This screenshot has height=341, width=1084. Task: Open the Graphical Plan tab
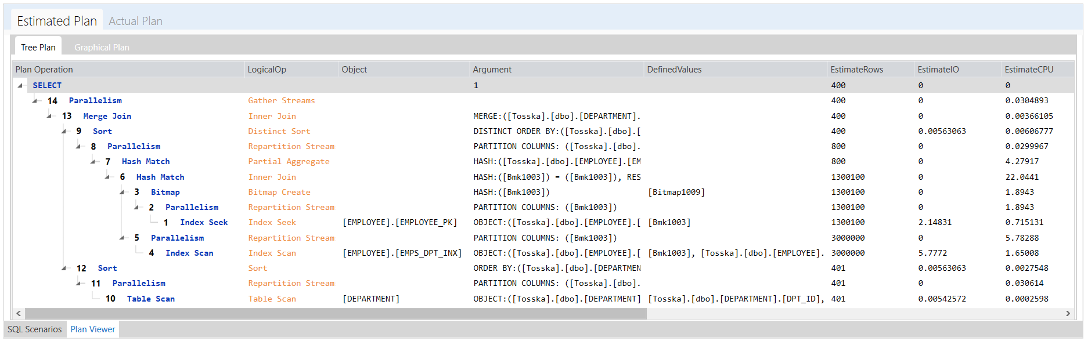(x=102, y=47)
